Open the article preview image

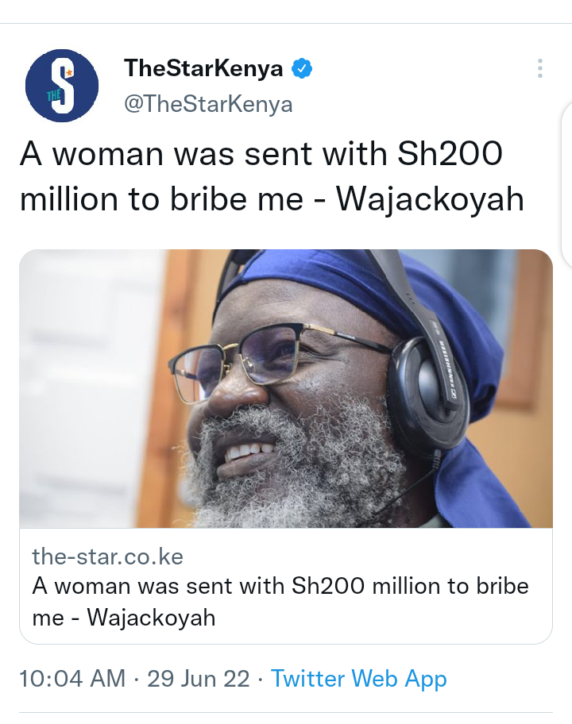tap(286, 388)
